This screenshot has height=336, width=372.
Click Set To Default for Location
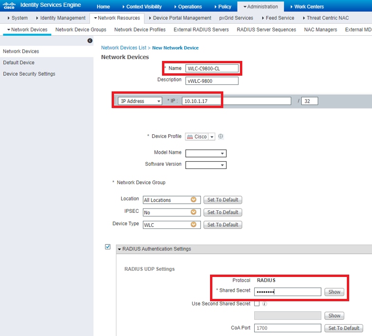click(x=223, y=200)
